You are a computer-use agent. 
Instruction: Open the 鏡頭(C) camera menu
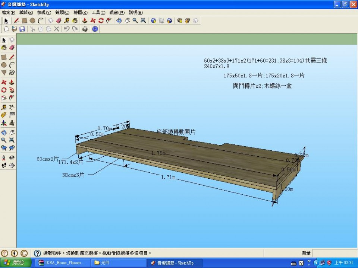[x=62, y=12]
